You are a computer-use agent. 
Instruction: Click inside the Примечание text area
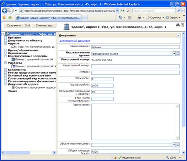point(135,122)
